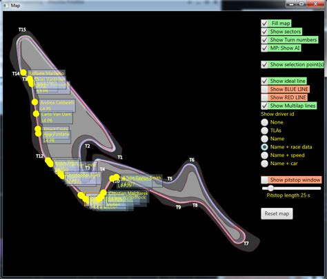The width and height of the screenshot is (327, 279).
Task: Click the Show driver id heading
Action: click(277, 114)
